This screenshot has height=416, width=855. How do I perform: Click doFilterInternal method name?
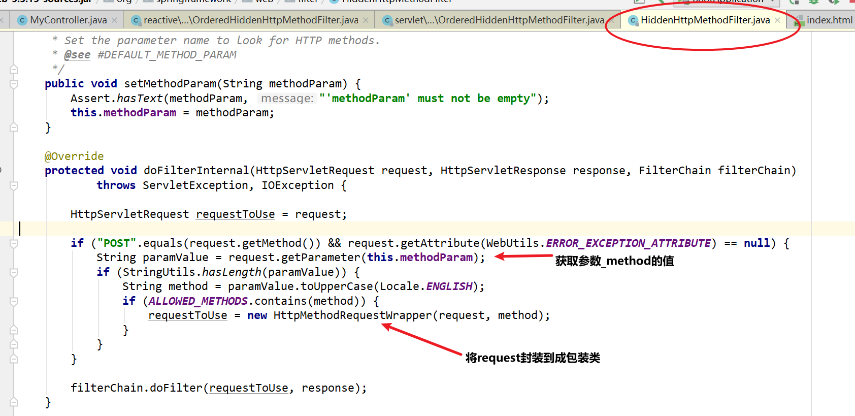[x=196, y=171]
